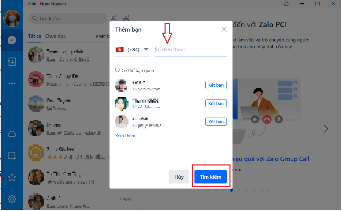The image size is (342, 211).
Task: Switch to the Tất cả tab
Action: pyautogui.click(x=34, y=36)
